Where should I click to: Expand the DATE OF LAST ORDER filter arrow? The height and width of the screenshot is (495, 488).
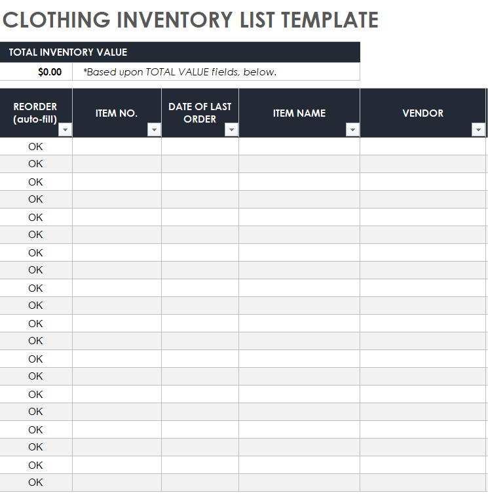(231, 130)
